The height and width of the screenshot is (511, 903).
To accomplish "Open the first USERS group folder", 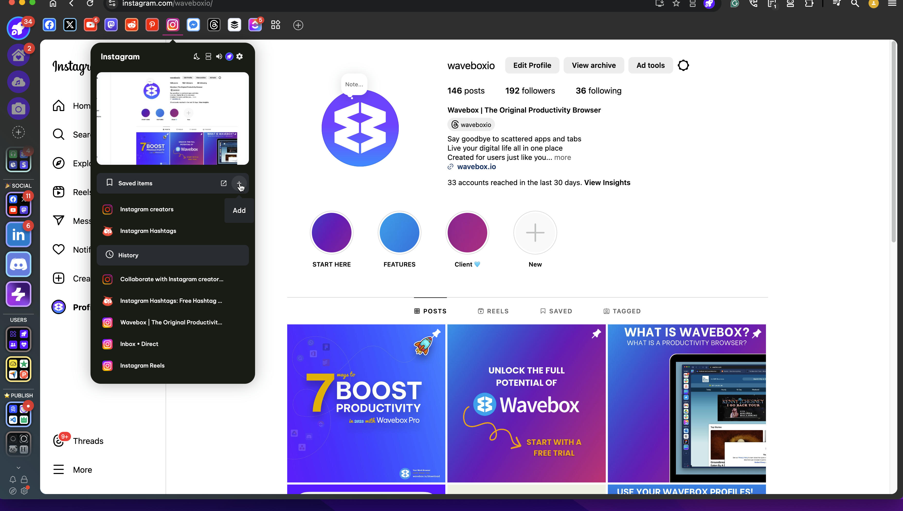I will click(19, 339).
